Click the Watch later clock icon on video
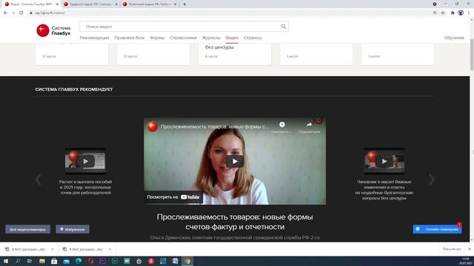Screen dimensions: 474x266 tap(281, 125)
